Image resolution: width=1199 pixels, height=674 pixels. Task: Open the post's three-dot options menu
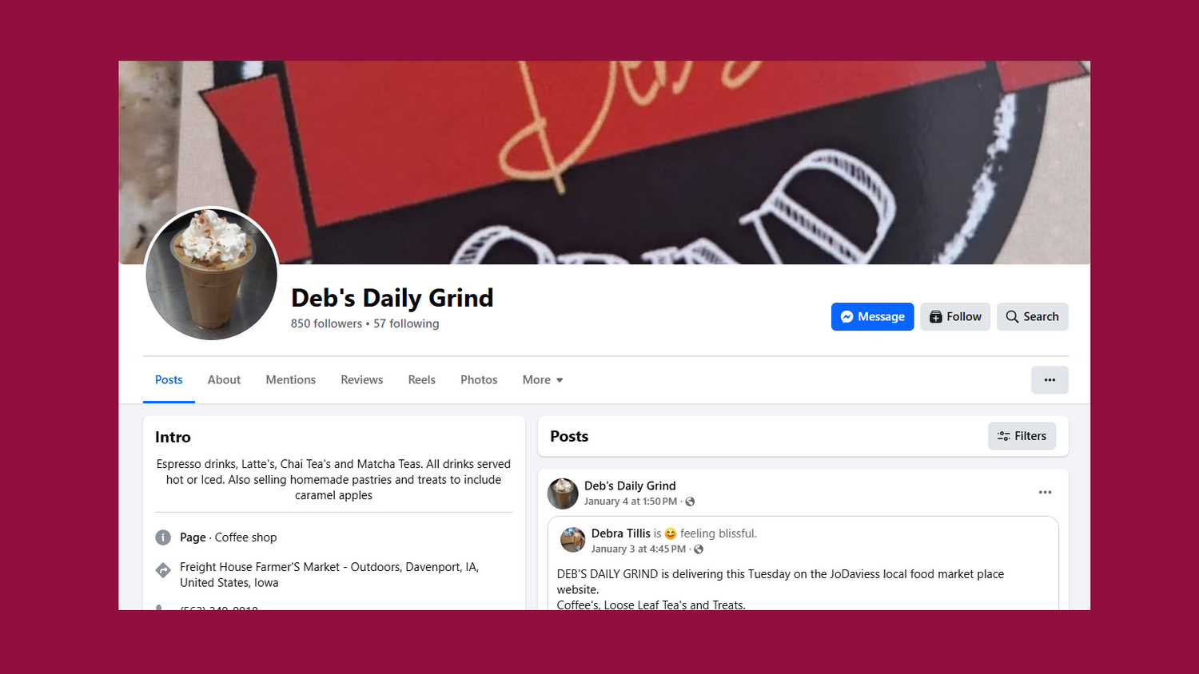(1045, 493)
